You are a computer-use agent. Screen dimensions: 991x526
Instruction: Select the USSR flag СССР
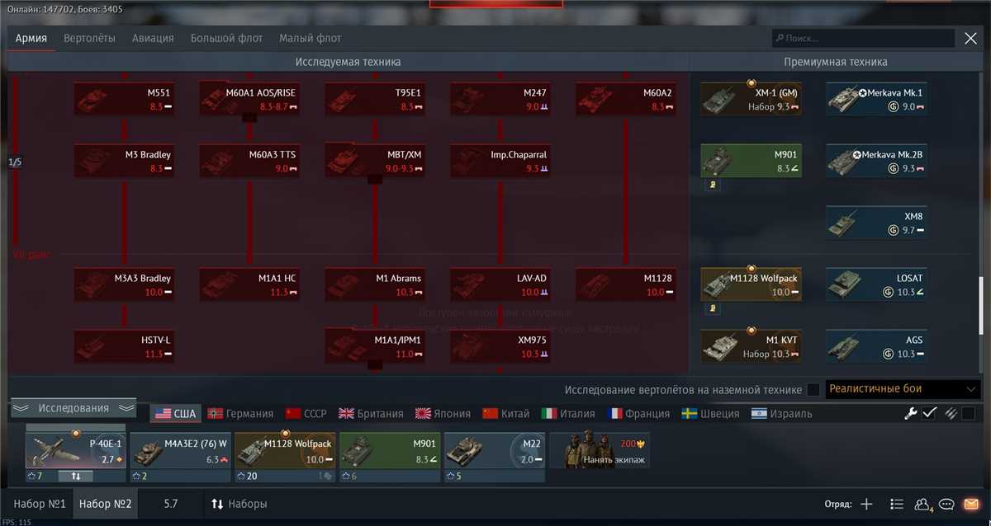[306, 414]
